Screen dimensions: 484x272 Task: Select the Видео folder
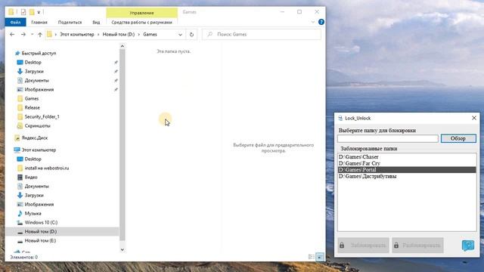tap(31, 178)
